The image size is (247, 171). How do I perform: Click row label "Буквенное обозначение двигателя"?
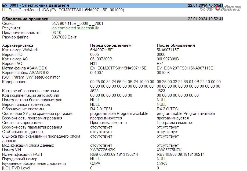point(34,164)
